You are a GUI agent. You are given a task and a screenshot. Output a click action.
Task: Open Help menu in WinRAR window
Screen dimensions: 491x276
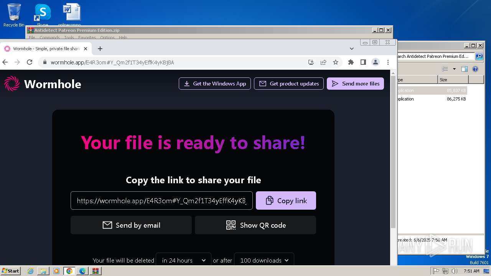click(123, 38)
